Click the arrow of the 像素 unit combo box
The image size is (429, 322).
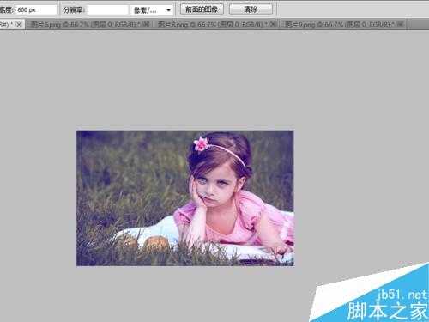click(x=168, y=10)
